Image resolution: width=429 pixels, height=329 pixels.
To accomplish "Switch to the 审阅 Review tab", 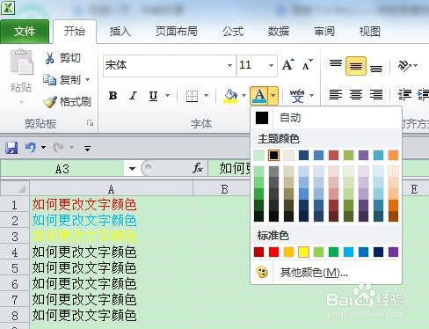I will [324, 32].
